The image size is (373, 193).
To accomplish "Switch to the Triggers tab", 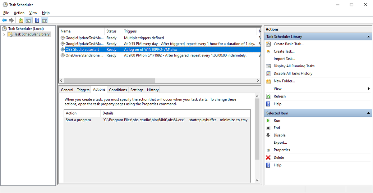I will point(83,90).
